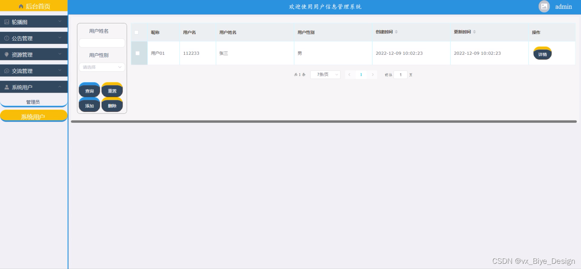Click the 用户姓名 search input field
Screen dimensions: 581x269
[102, 43]
